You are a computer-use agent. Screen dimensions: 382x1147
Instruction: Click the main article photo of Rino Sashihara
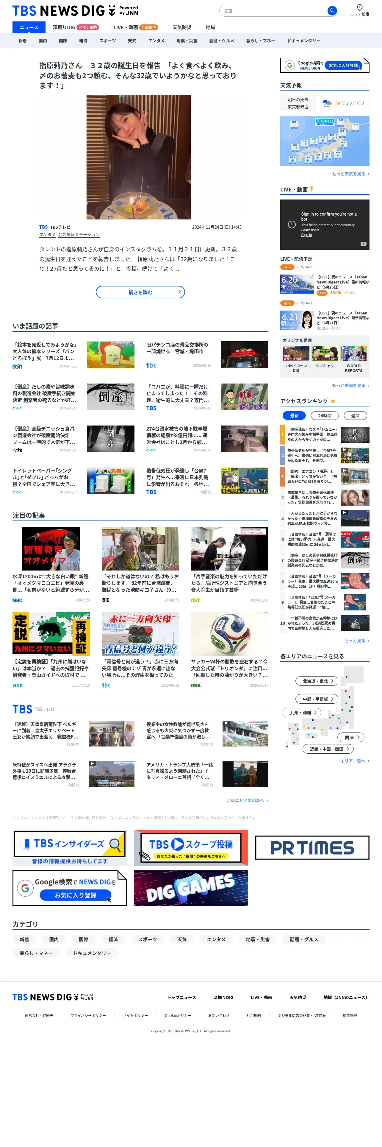point(139,157)
